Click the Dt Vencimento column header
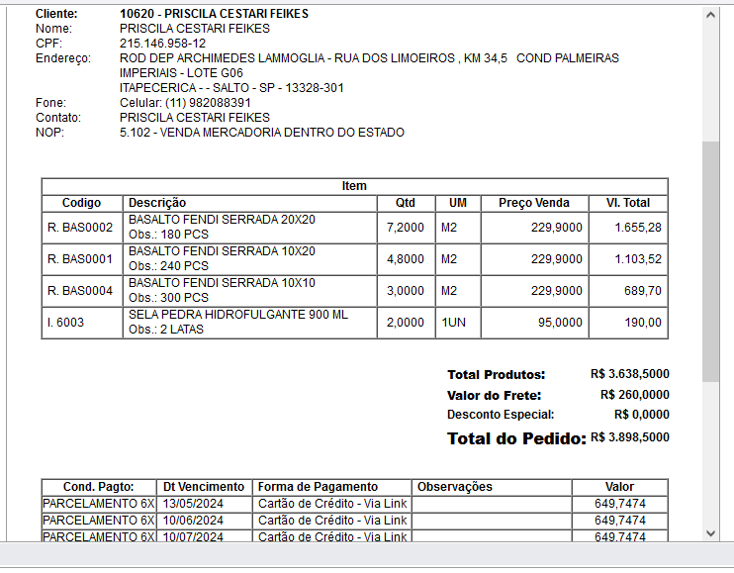 pyautogui.click(x=204, y=487)
